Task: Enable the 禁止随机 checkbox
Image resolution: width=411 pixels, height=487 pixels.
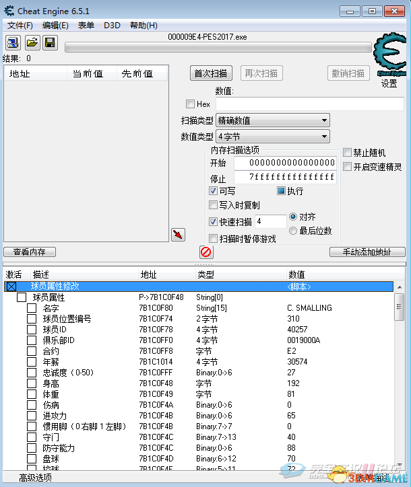Action: tap(347, 153)
